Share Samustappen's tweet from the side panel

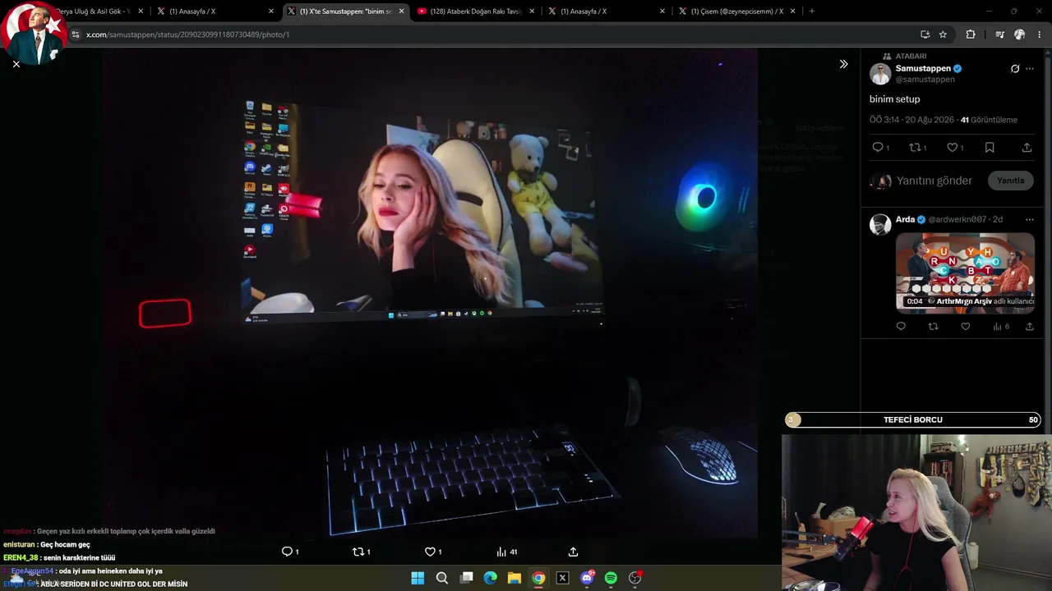pyautogui.click(x=1027, y=148)
